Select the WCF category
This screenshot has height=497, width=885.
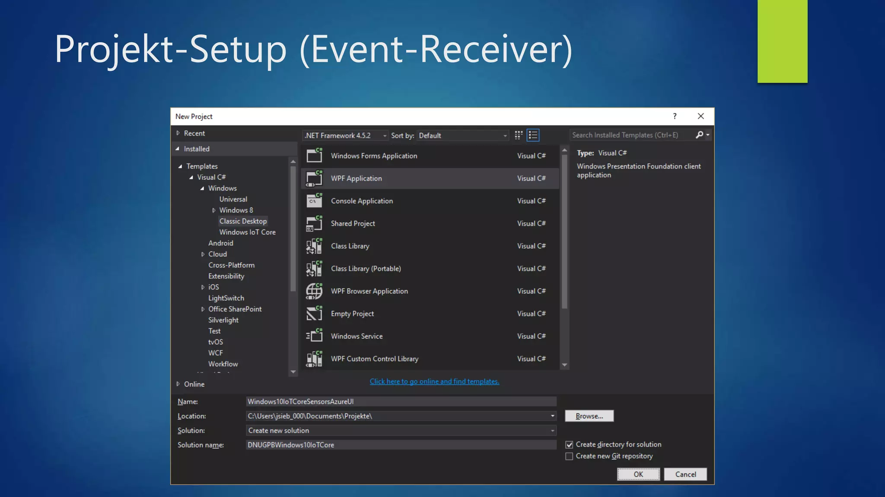click(216, 353)
